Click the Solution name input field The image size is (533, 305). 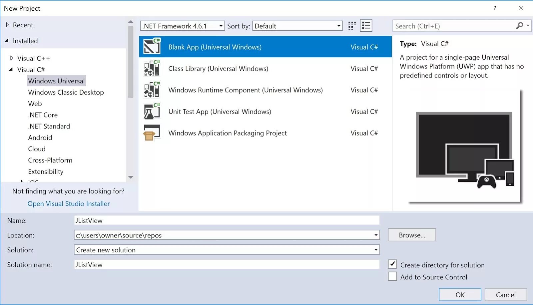tap(227, 264)
